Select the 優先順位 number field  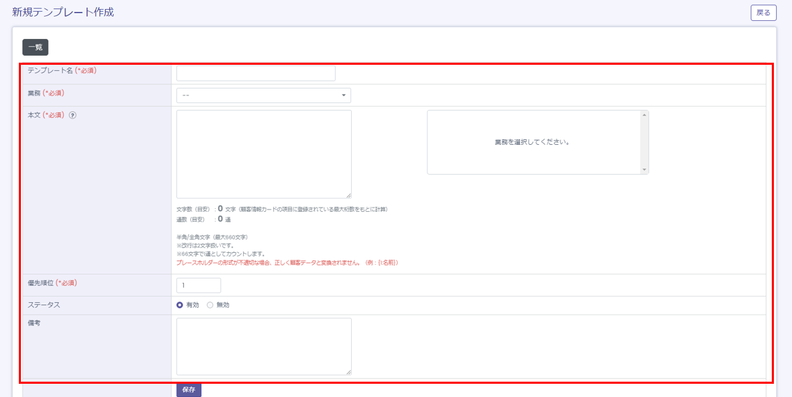coord(199,286)
